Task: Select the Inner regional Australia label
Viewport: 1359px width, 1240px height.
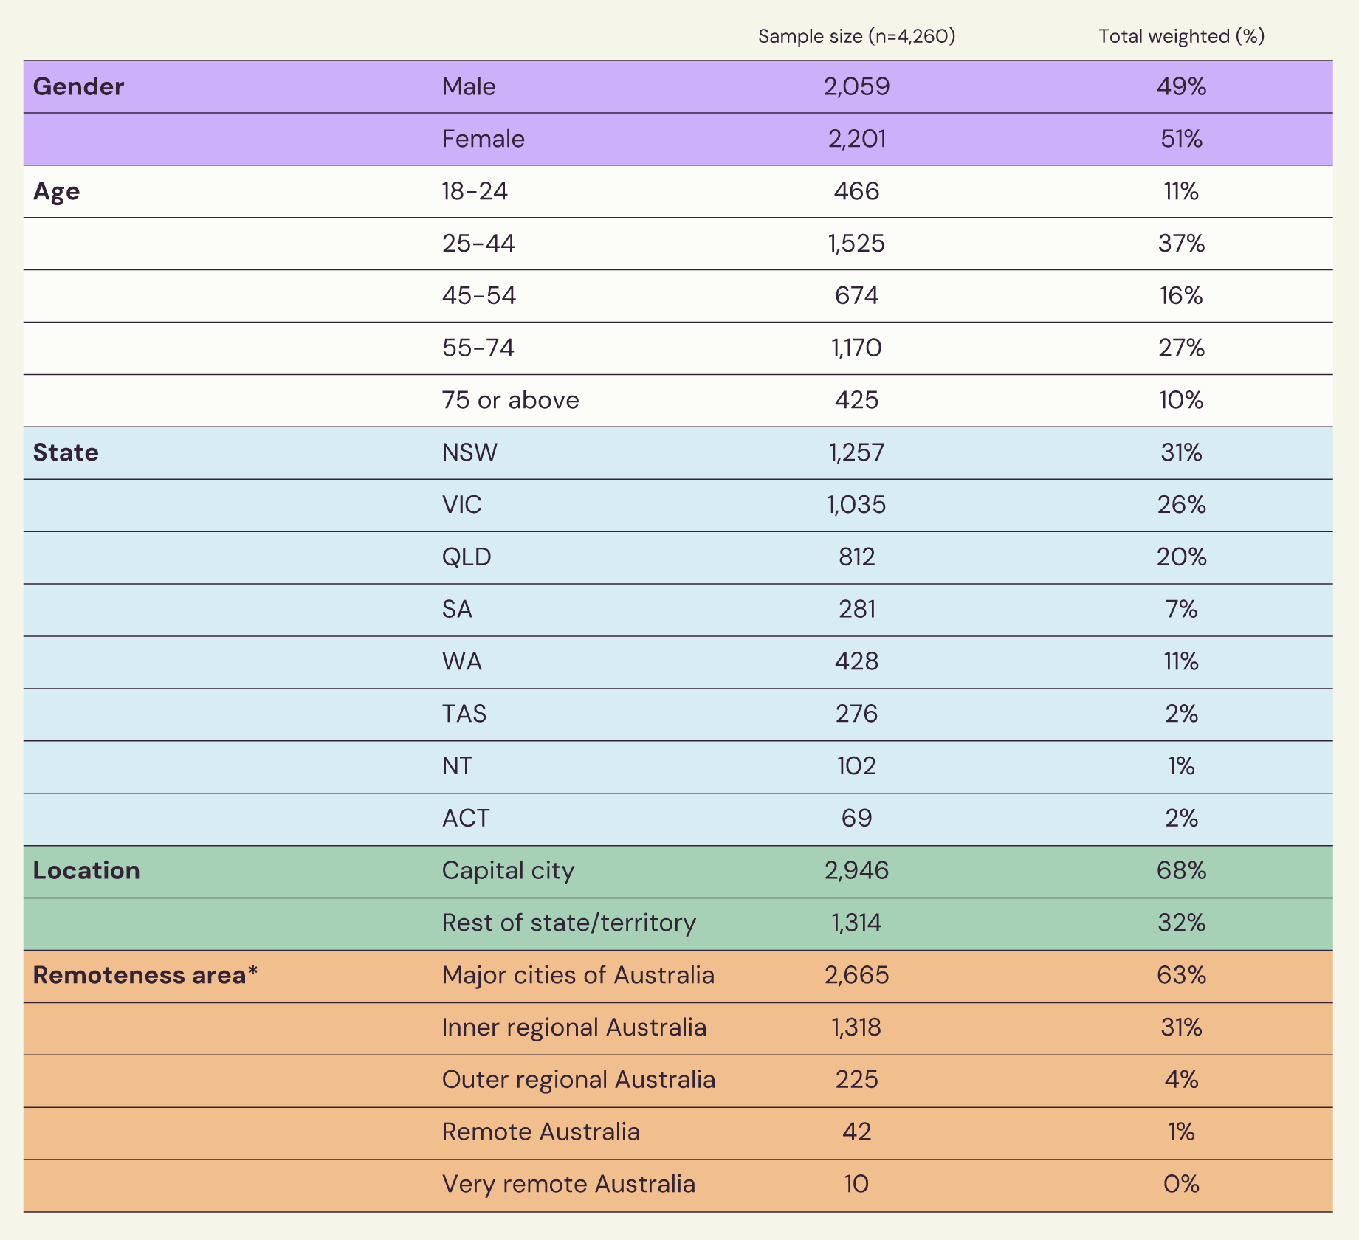Action: (574, 1027)
